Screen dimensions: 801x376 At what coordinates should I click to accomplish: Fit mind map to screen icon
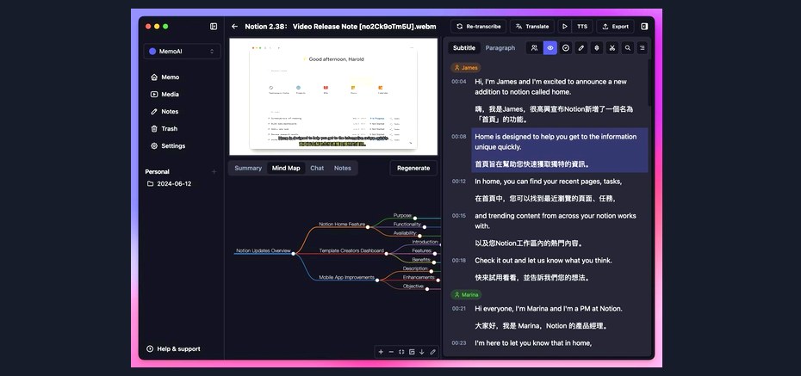click(401, 352)
